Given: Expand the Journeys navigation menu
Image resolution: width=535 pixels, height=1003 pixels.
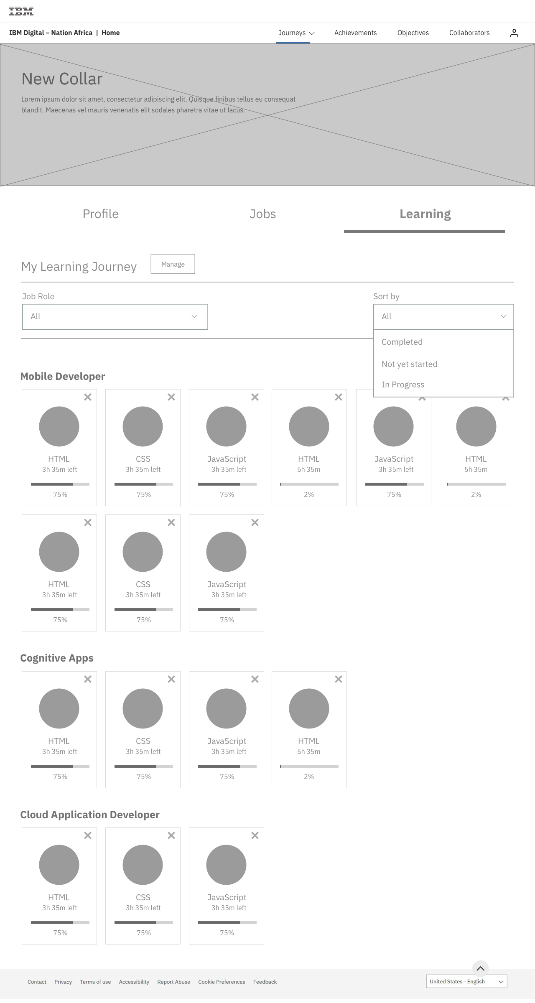Looking at the screenshot, I should click(296, 33).
